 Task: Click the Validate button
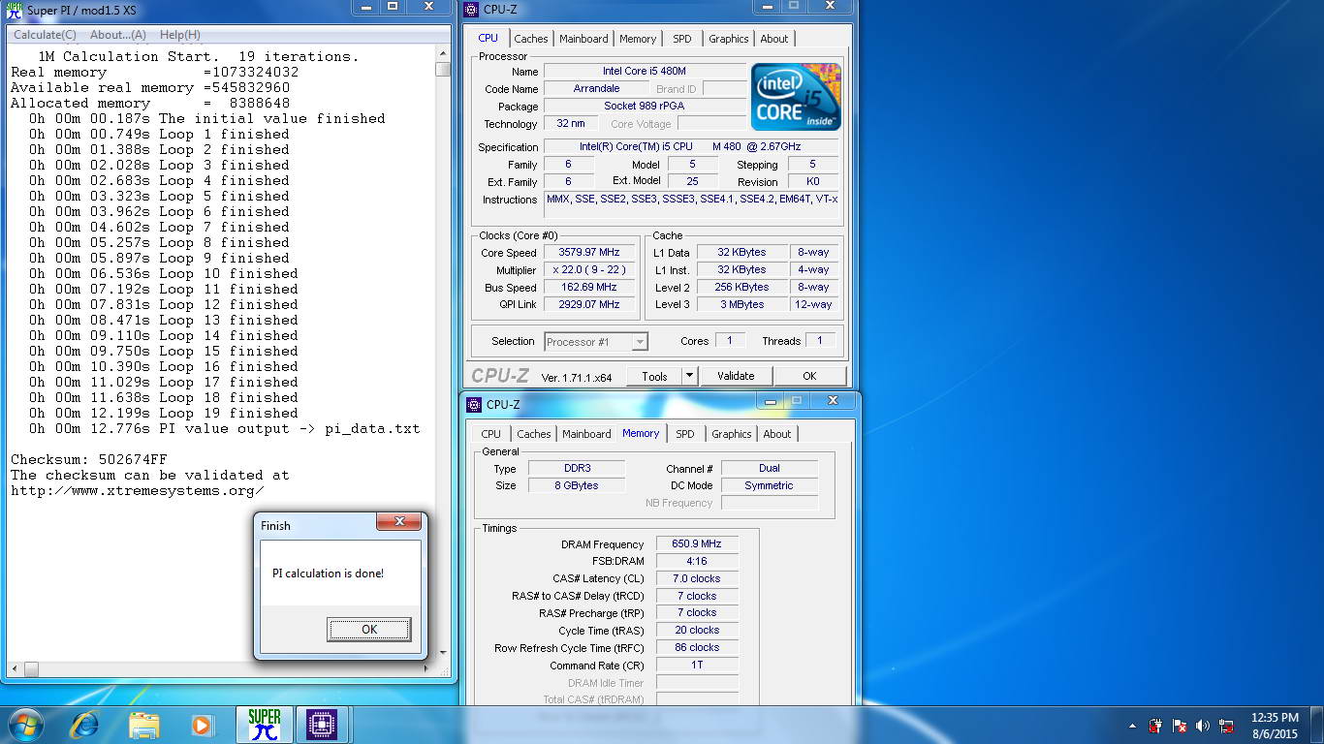pyautogui.click(x=736, y=376)
